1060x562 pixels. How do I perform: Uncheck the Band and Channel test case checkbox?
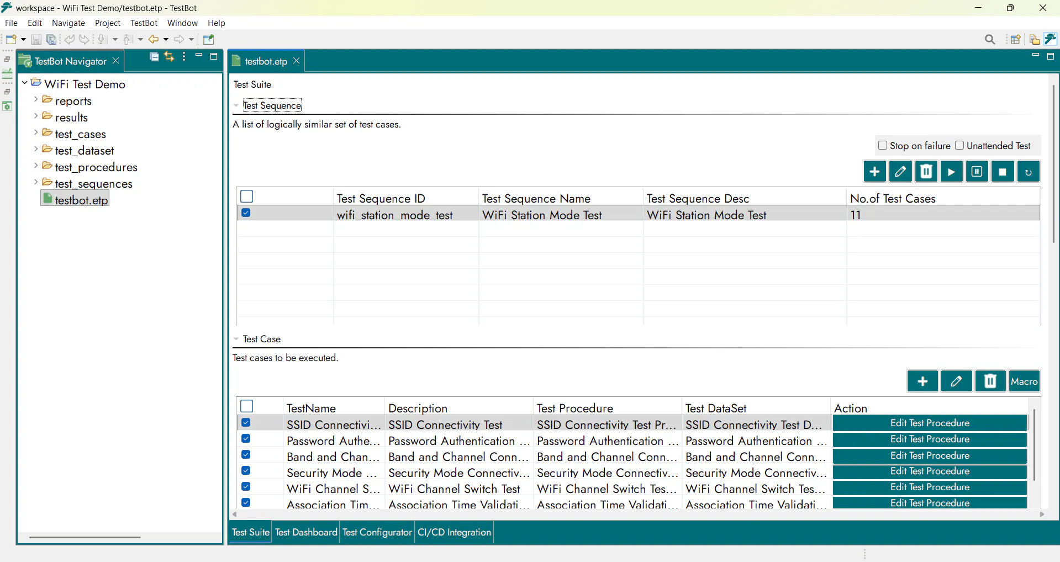pos(246,455)
